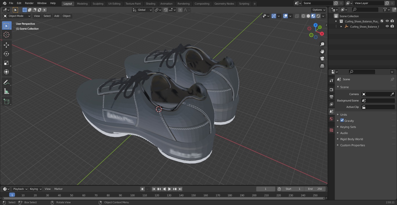397x205 pixels.
Task: Click the camera eyedropper icon
Action: click(392, 94)
